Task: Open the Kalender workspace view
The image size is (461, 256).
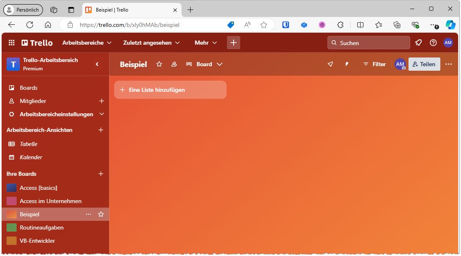Action: tap(31, 157)
